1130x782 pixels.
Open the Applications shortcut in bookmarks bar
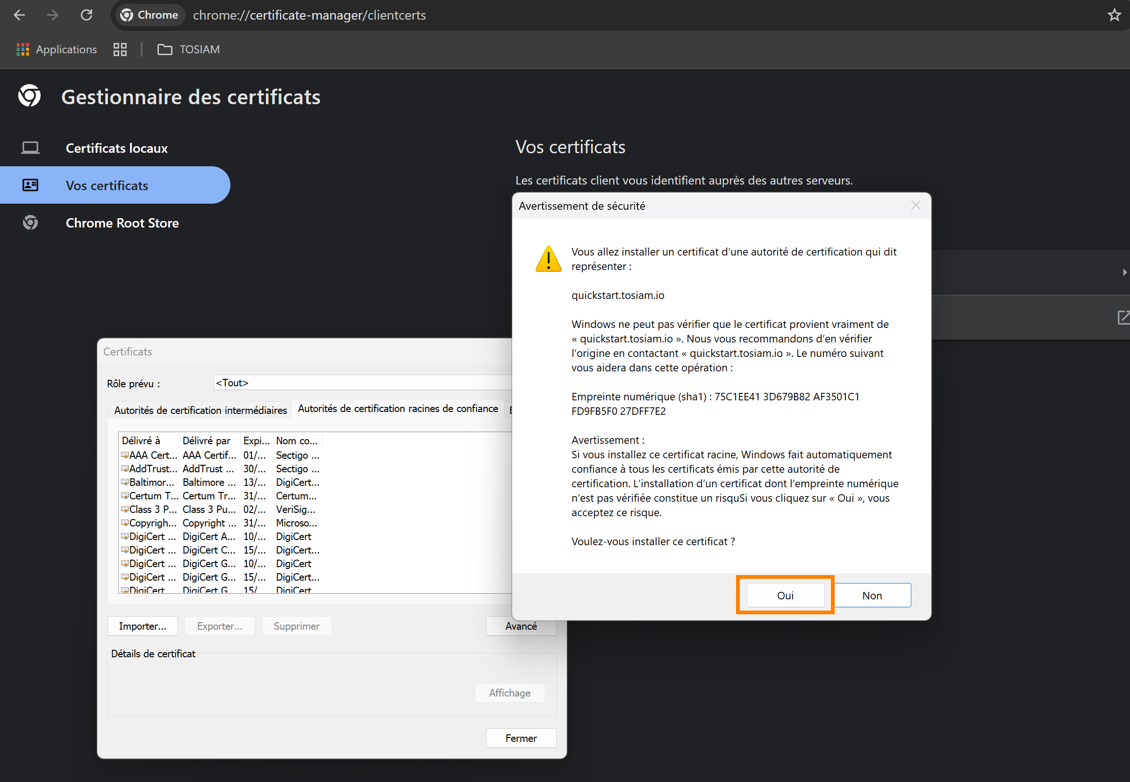pyautogui.click(x=57, y=50)
